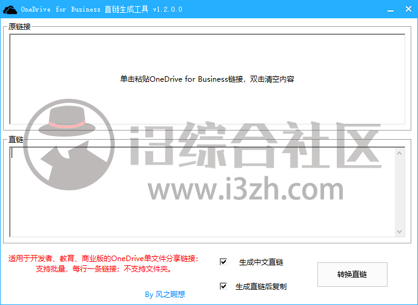Click the 直链 group label
Viewport: 418px width, 305px height.
coord(16,139)
